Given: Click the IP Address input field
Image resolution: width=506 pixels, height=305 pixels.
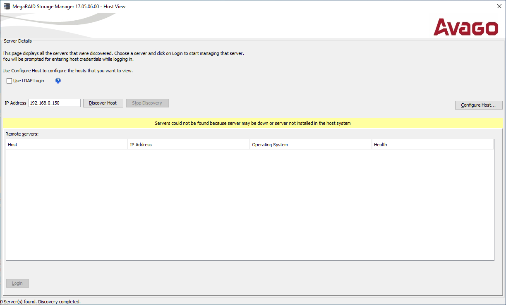Looking at the screenshot, I should point(55,103).
